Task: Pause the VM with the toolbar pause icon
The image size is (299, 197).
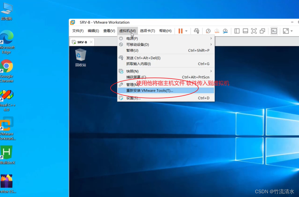Action: 180,31
